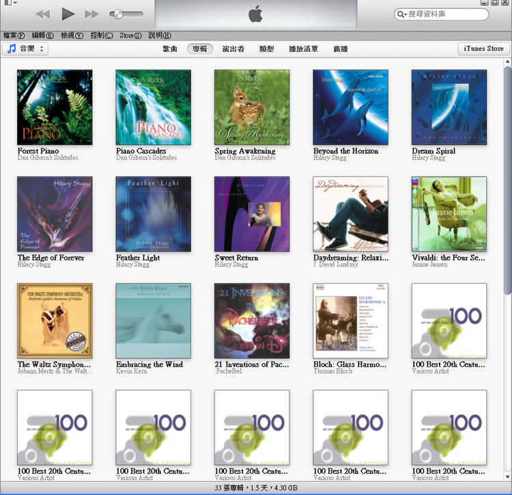Screen dimensions: 512x495
Task: Switch to the 歌曲 tab
Action: pos(170,49)
